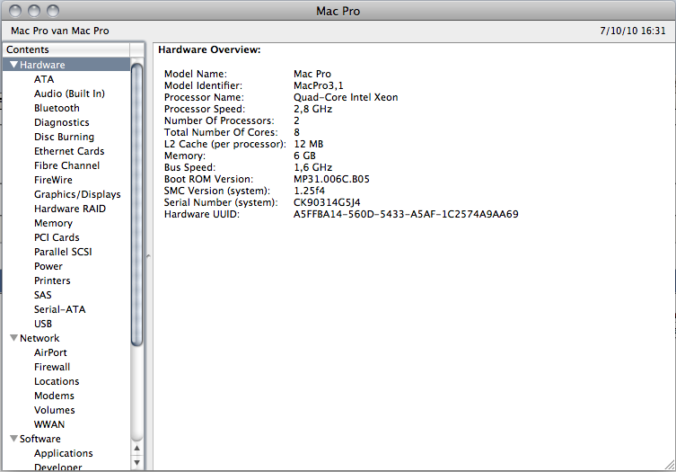The width and height of the screenshot is (676, 472).
Task: Select USB in Hardware list
Action: (x=43, y=324)
